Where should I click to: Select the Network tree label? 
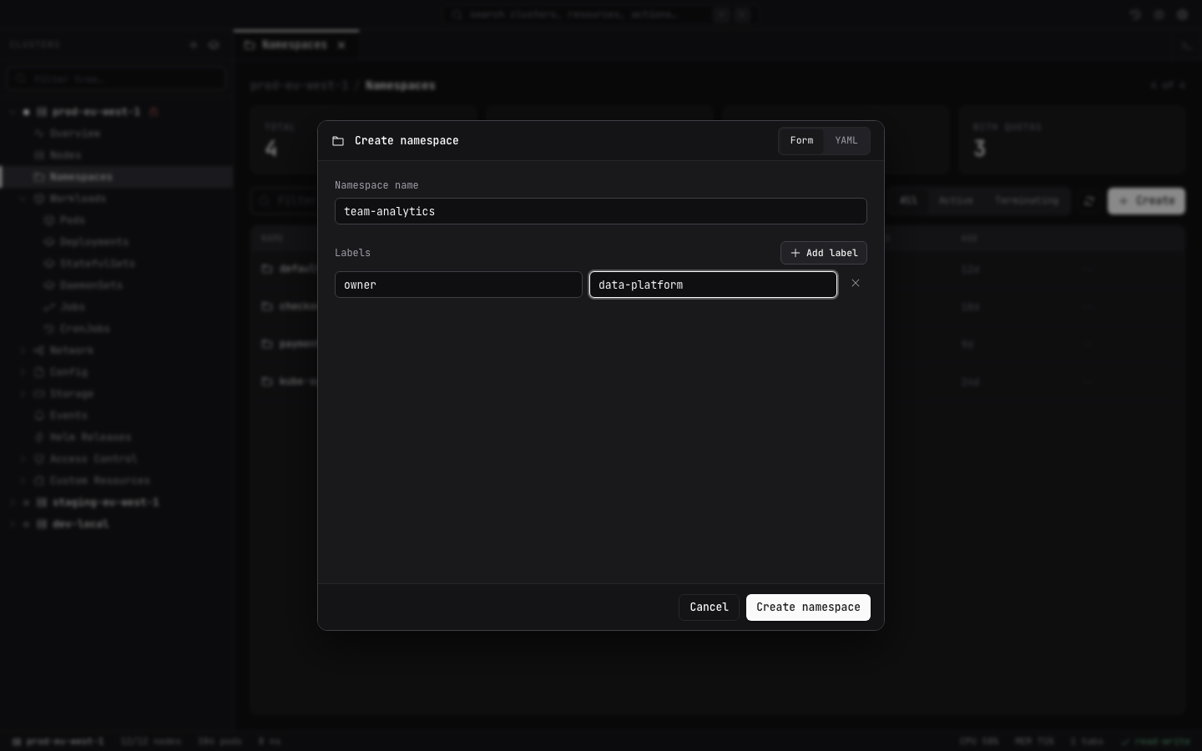point(72,350)
